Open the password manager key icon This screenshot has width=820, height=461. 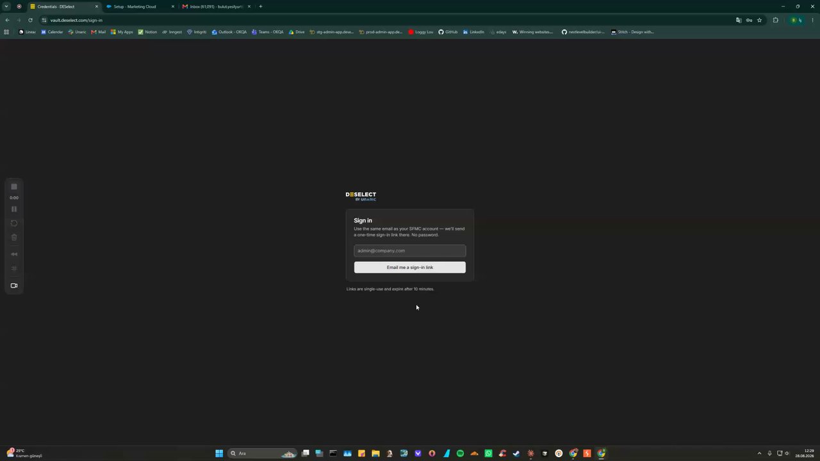[x=749, y=20]
